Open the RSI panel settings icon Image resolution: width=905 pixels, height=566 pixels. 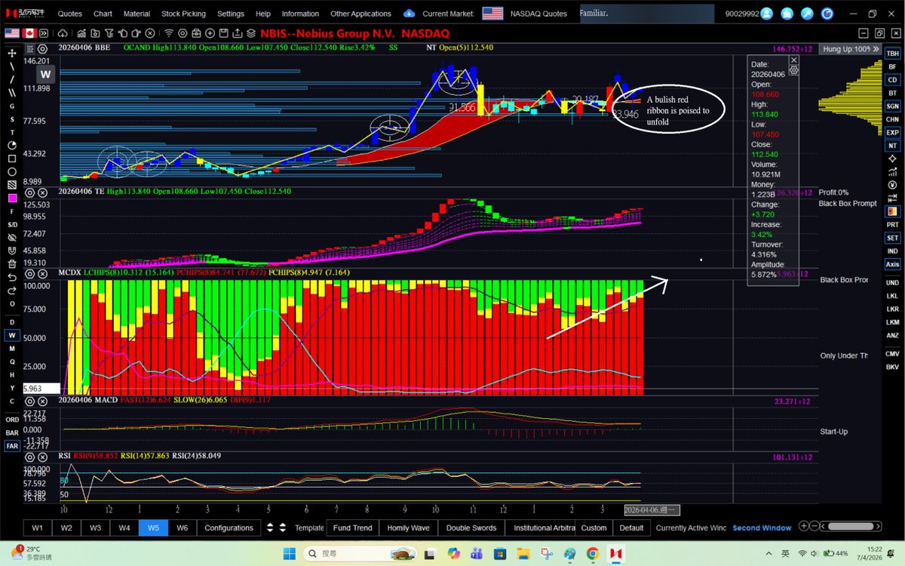29,457
